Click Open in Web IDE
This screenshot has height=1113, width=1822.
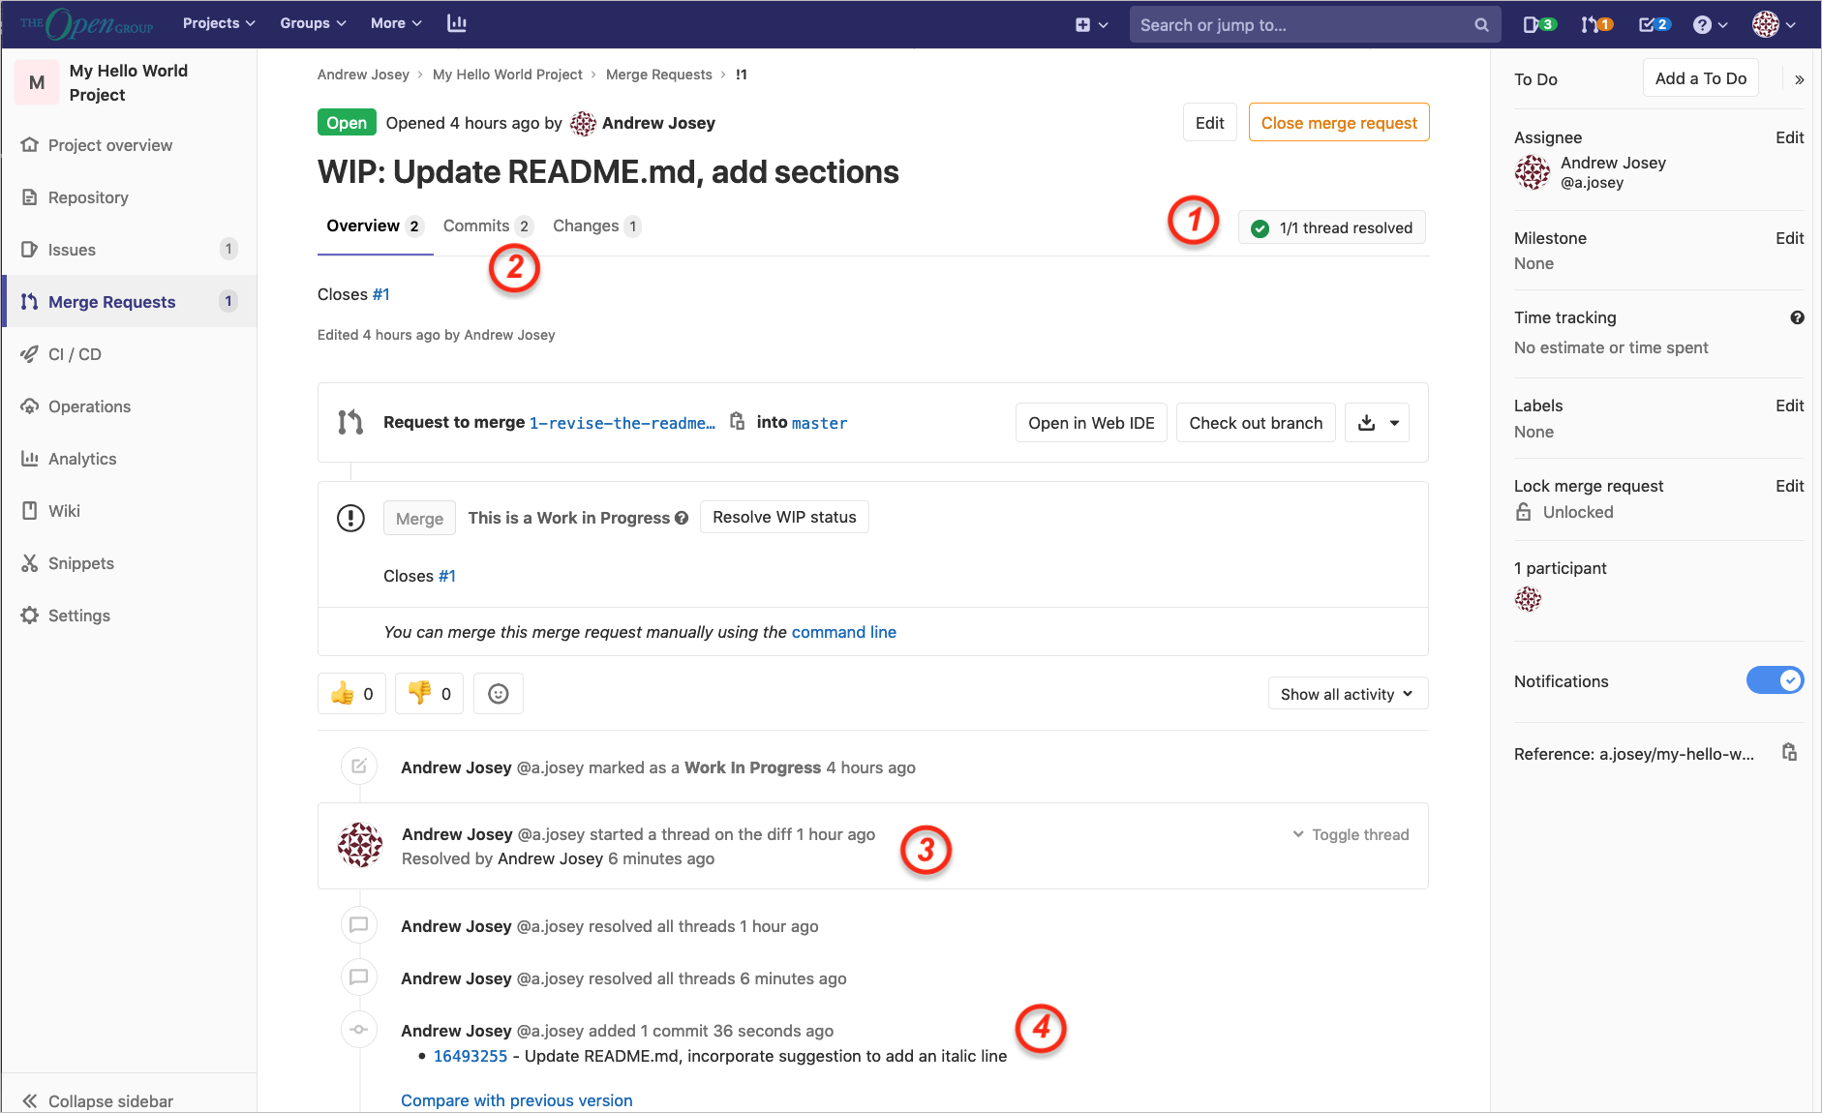coord(1091,423)
